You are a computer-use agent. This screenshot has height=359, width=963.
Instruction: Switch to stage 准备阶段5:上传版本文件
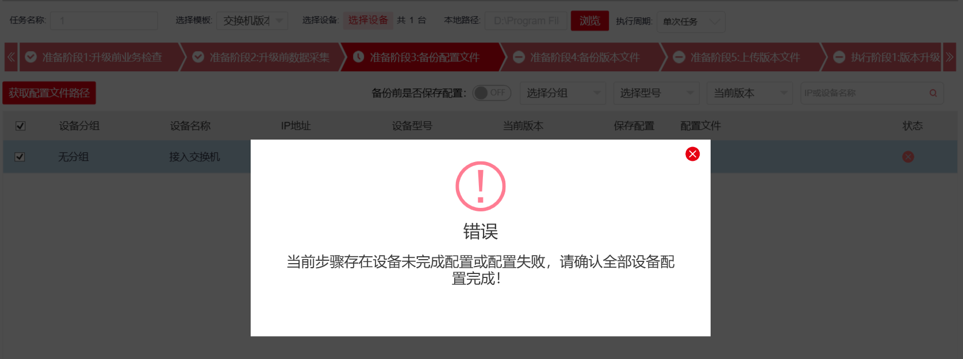pyautogui.click(x=743, y=57)
